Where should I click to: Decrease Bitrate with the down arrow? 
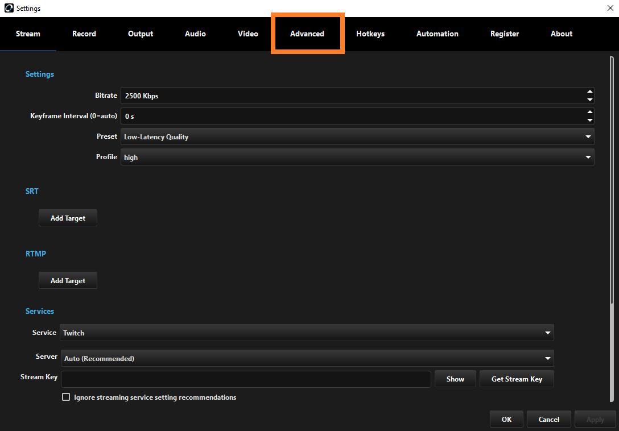click(589, 100)
